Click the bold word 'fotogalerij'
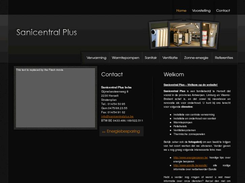Screen dimensions: 245x183 pyautogui.click(x=195, y=142)
